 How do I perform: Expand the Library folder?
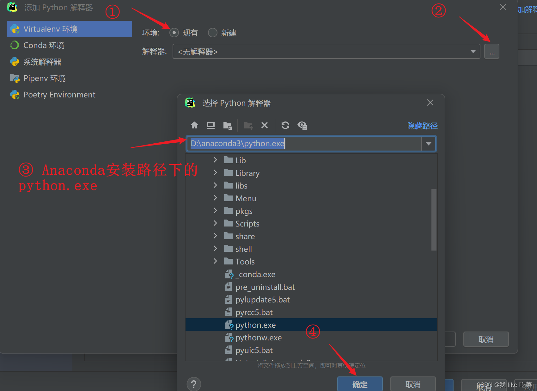[215, 172]
